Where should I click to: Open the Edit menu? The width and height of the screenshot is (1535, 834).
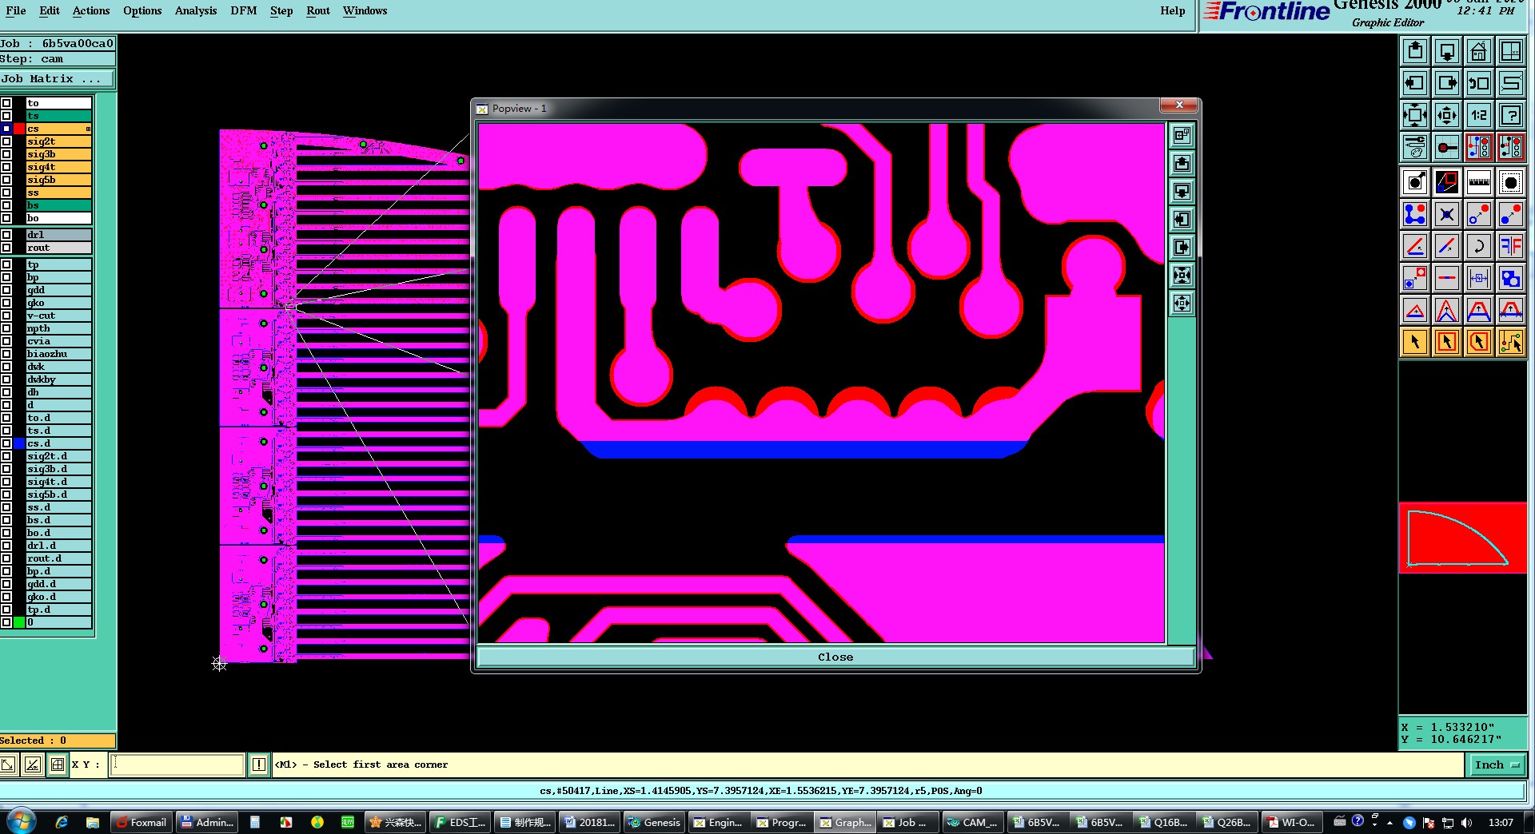point(50,10)
